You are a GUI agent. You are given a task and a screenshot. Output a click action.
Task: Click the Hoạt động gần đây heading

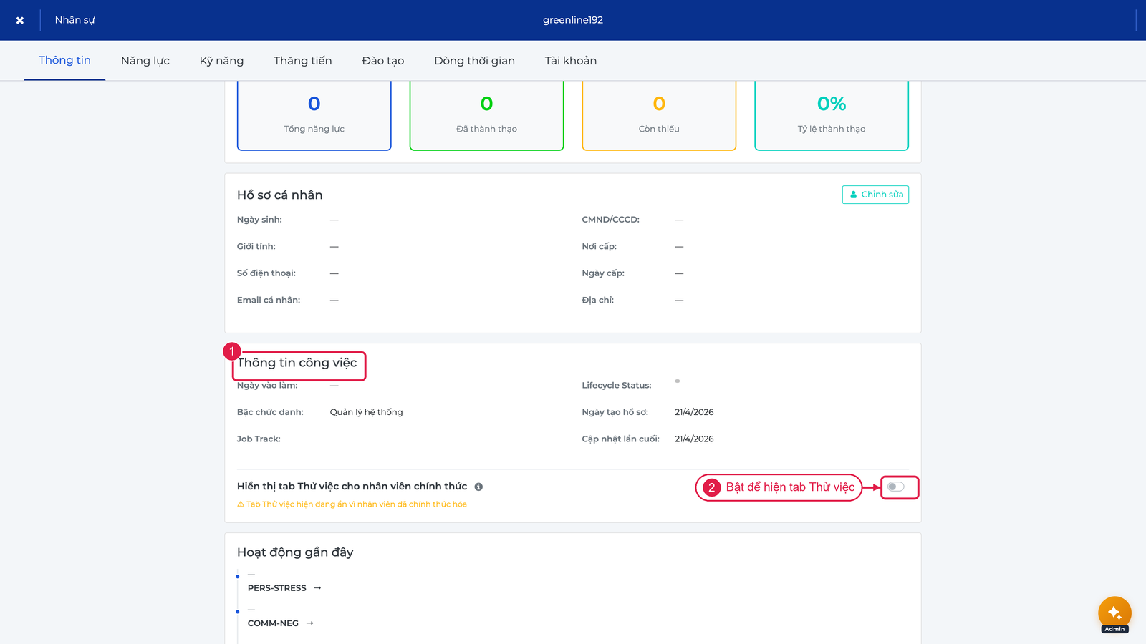tap(295, 552)
